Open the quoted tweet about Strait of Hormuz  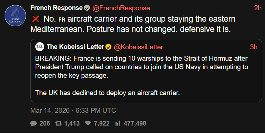pos(146,71)
